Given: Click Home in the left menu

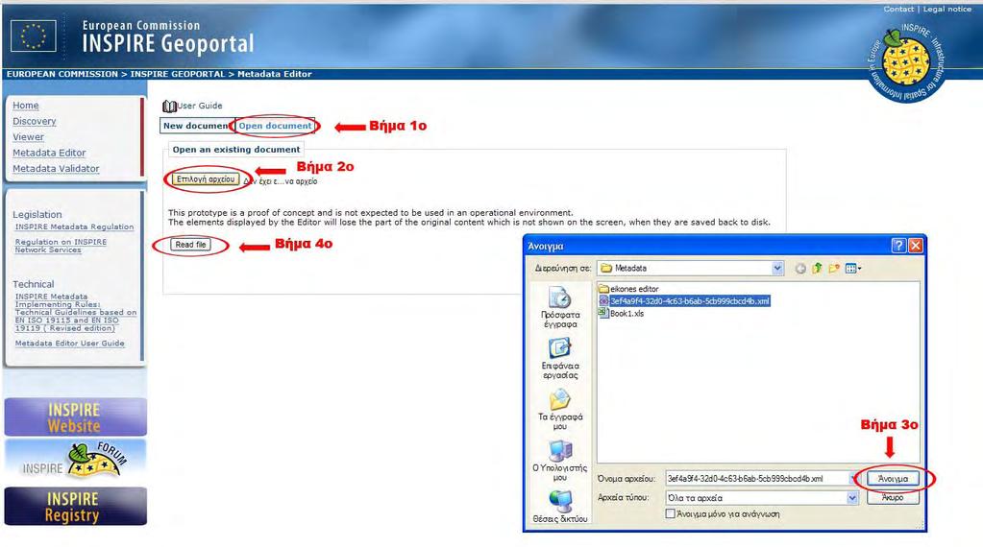Looking at the screenshot, I should [x=26, y=106].
